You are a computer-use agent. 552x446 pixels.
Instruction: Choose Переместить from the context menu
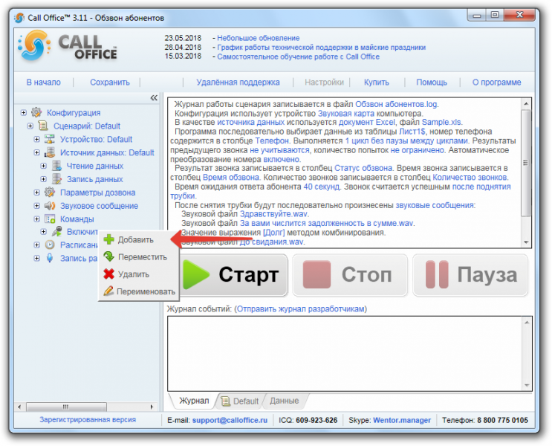[x=139, y=257]
